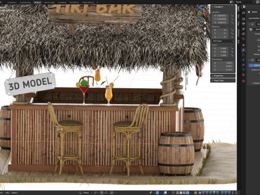Click Dimensions X value field
The height and width of the screenshot is (195, 260).
(x=223, y=63)
